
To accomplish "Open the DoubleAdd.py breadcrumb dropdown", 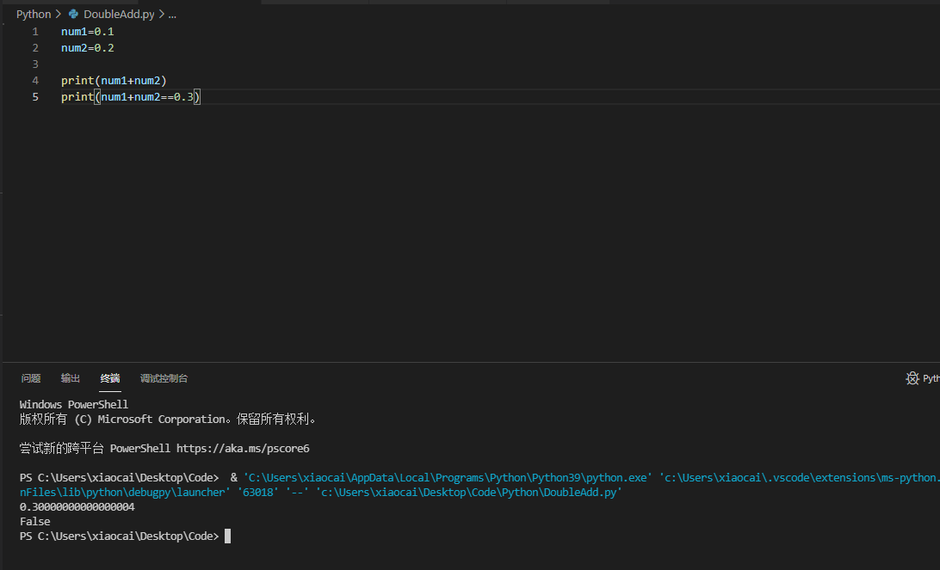I will pyautogui.click(x=119, y=15).
